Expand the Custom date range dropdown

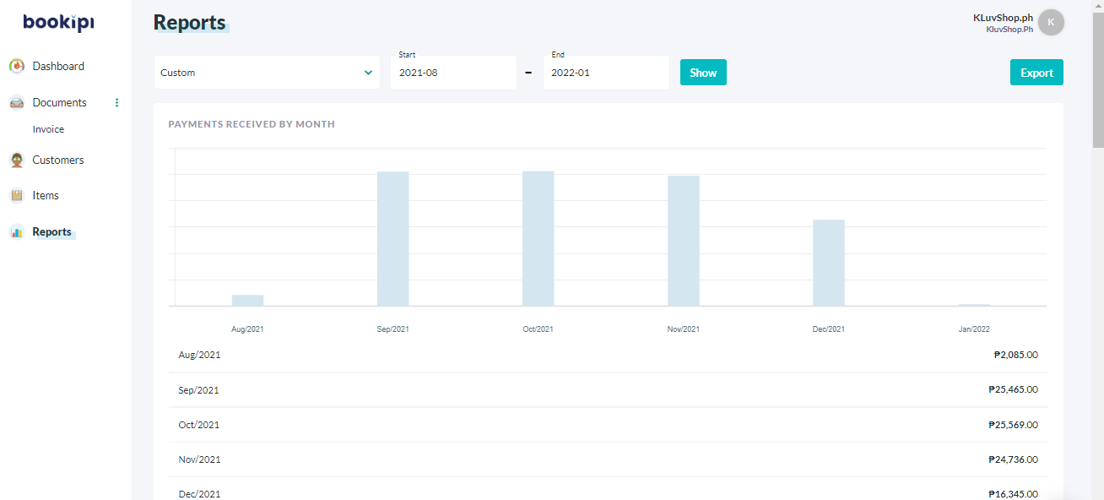(x=267, y=73)
